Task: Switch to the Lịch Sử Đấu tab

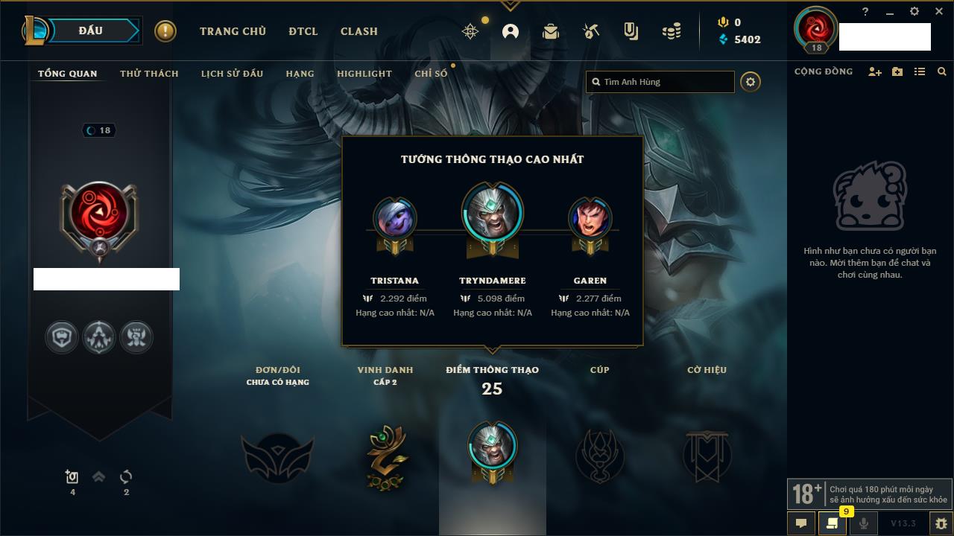Action: tap(233, 74)
